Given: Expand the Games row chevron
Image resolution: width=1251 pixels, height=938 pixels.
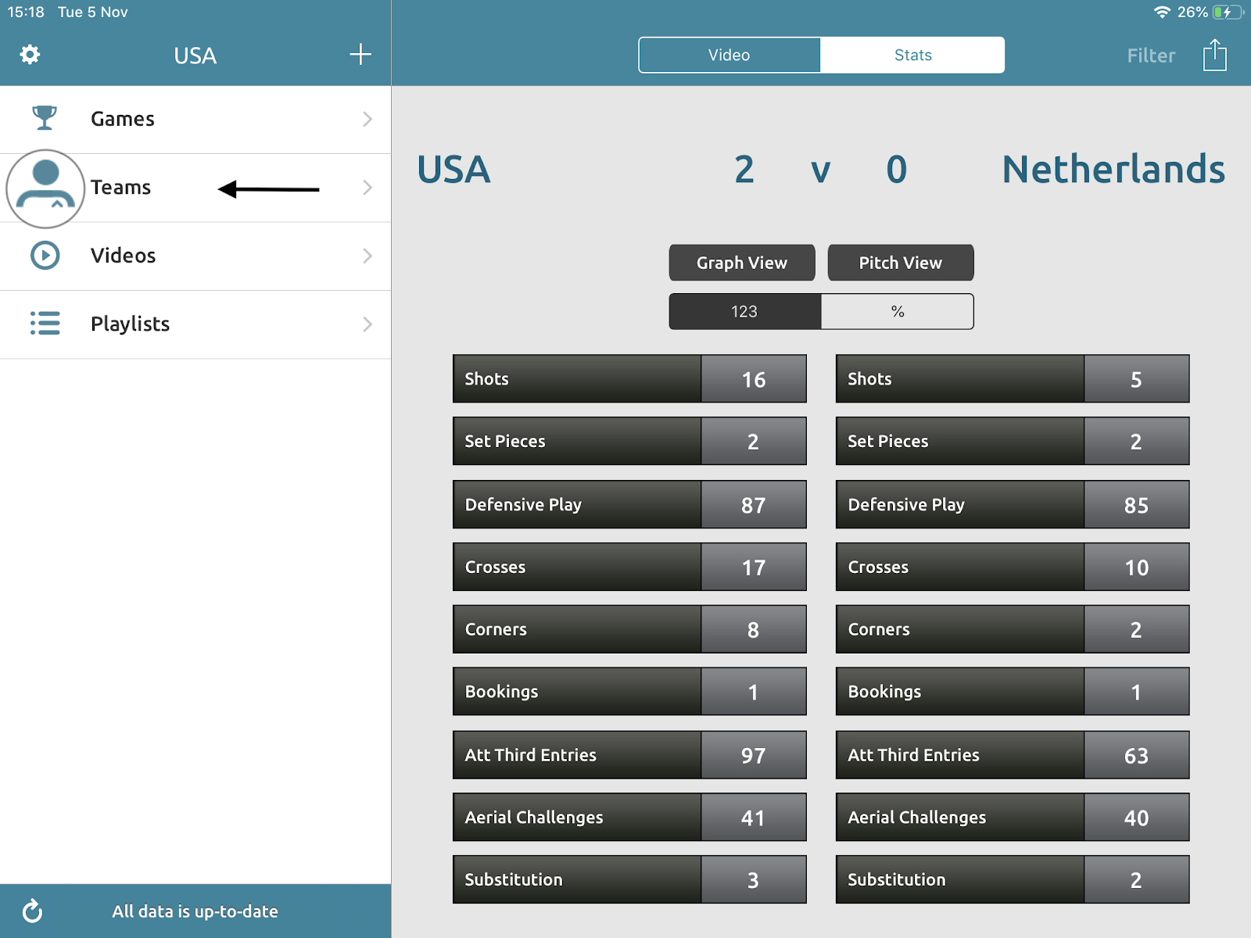Looking at the screenshot, I should 367,119.
